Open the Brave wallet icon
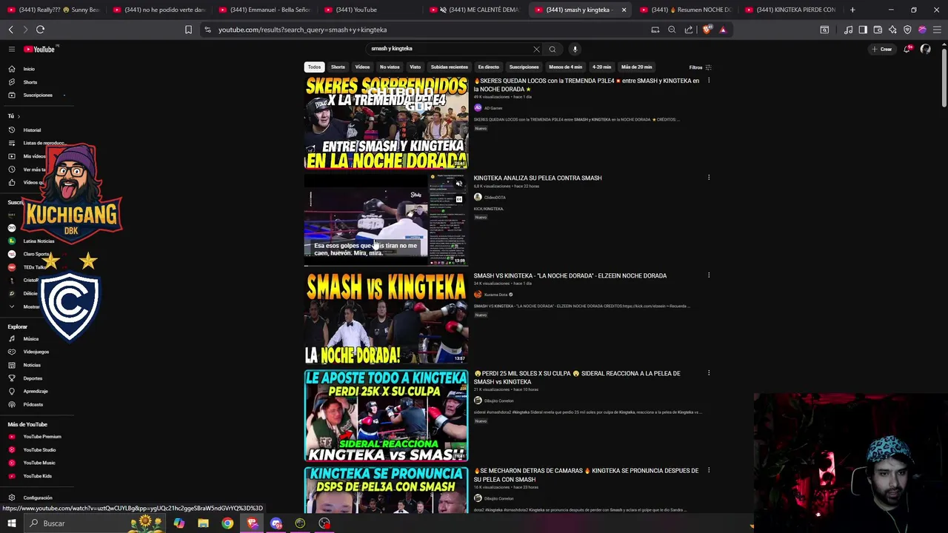 878,30
